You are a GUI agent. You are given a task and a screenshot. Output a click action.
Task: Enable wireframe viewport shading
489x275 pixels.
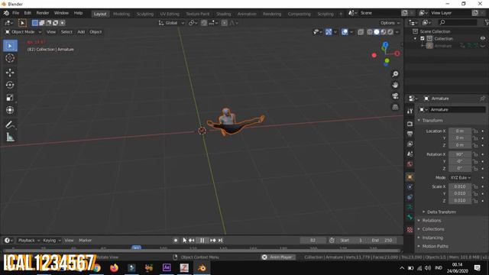[370, 32]
